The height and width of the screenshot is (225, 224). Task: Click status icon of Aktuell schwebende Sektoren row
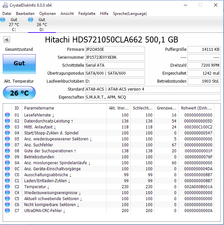[x=7, y=198]
